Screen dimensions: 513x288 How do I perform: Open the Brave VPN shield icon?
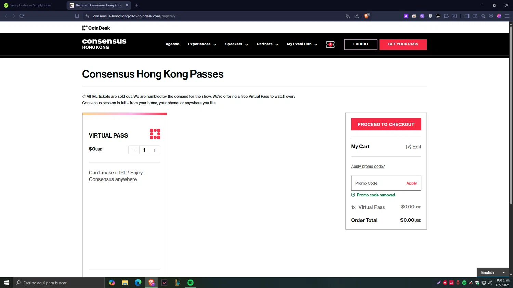tap(491, 16)
